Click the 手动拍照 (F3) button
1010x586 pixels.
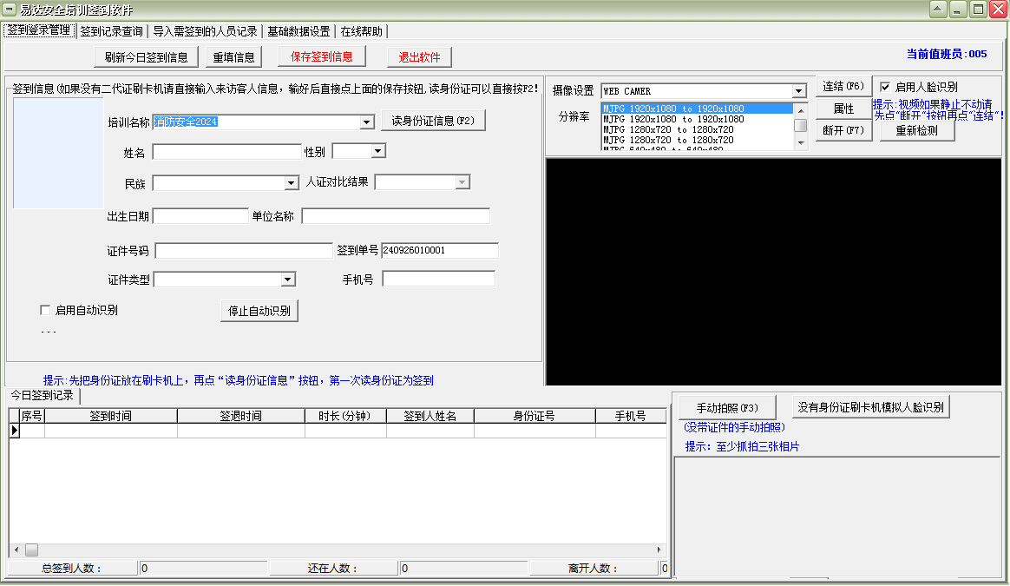tap(727, 407)
